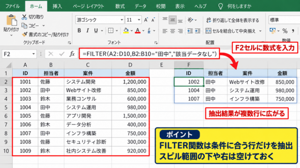Toggle Bold formatting

[x=79, y=30]
